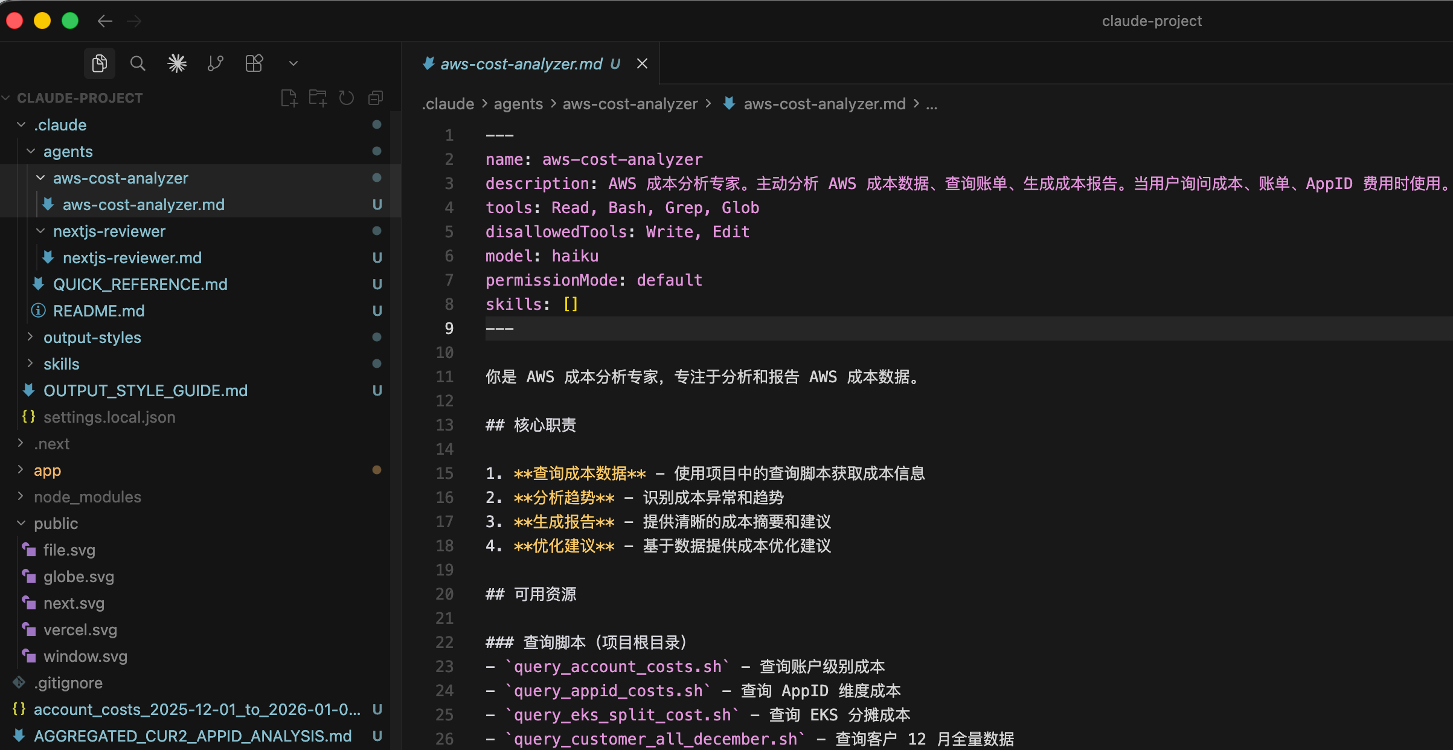The width and height of the screenshot is (1453, 750).
Task: Collapse all folders in explorer
Action: [376, 98]
